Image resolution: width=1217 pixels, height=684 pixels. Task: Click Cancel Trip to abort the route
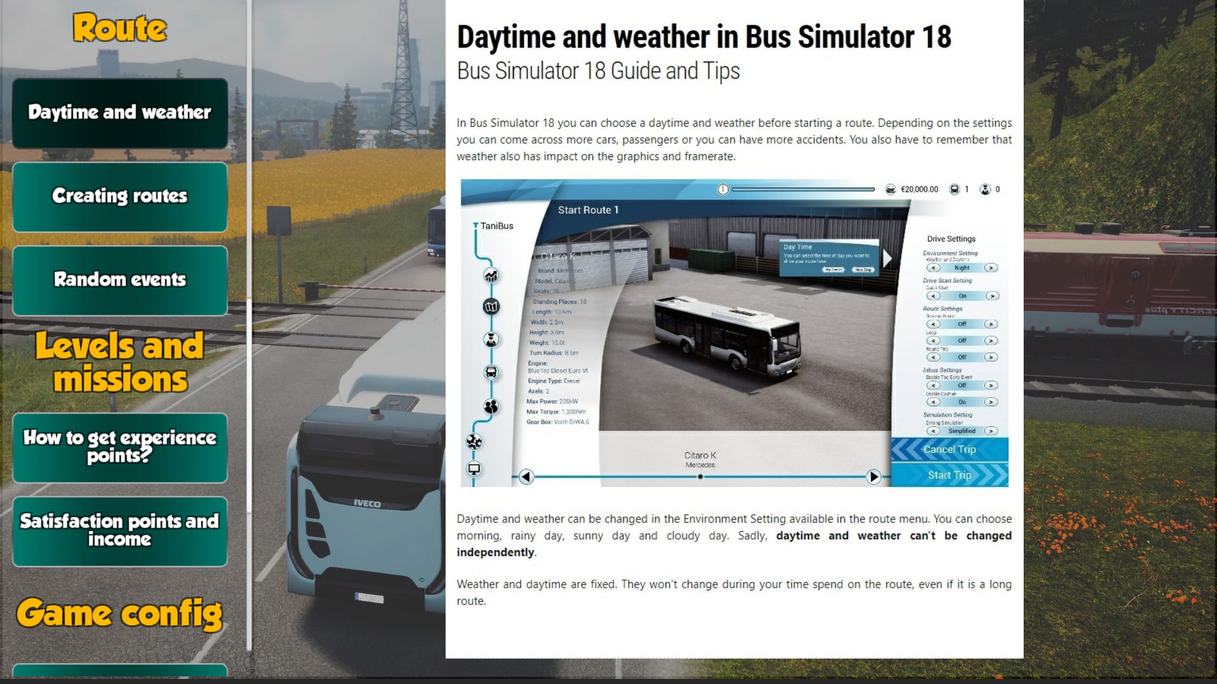[x=949, y=450]
